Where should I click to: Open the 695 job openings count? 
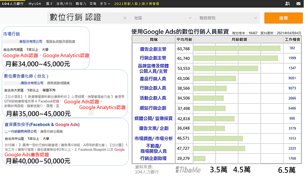pos(292,118)
